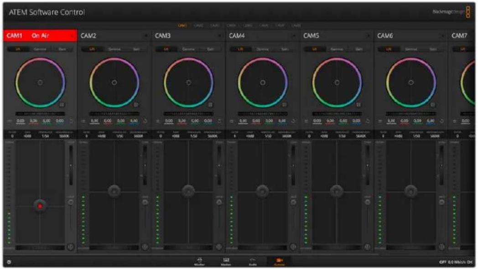The height and width of the screenshot is (269, 478).
Task: Open the CAM1 On Air header dropdown arrow
Action: click(x=72, y=36)
